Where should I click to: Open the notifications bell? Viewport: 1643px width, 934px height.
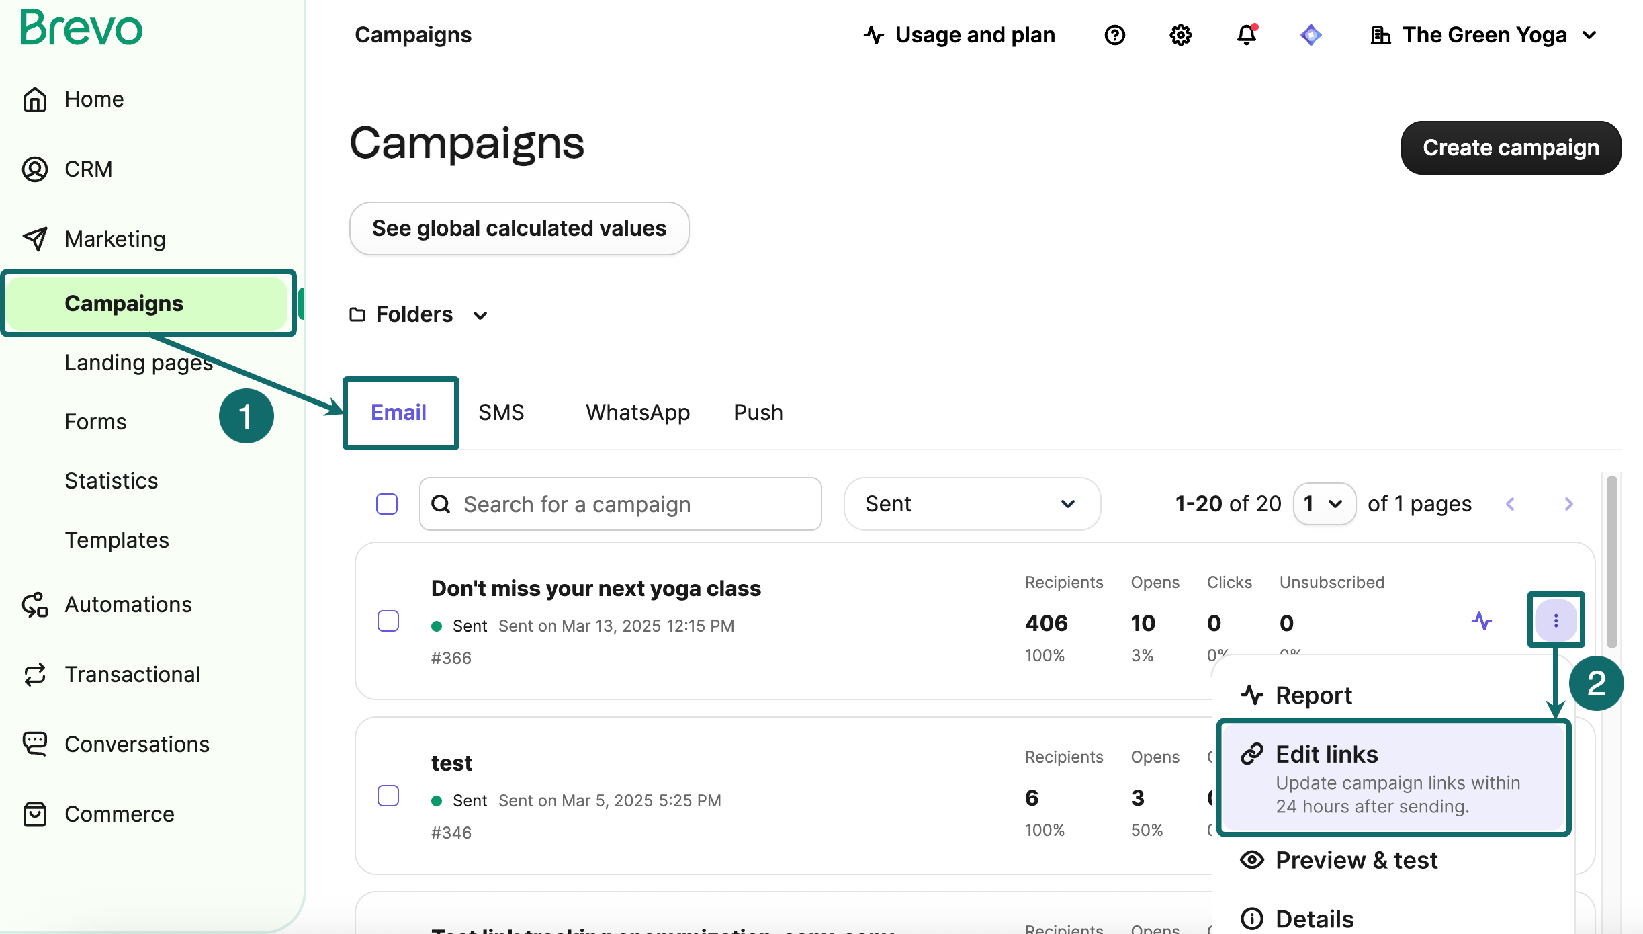click(x=1246, y=35)
